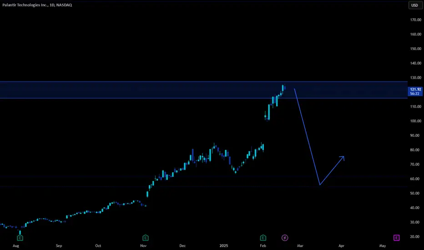Open the green earnings marker above Aug
The height and width of the screenshot is (250, 424).
20,238
